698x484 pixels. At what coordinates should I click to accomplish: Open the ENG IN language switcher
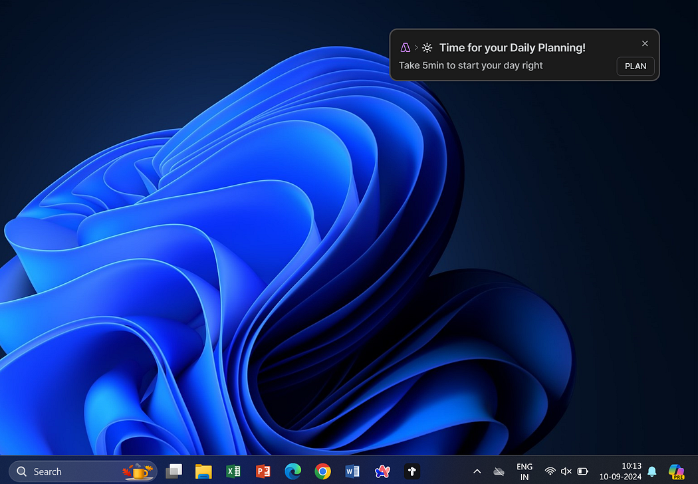pos(524,471)
